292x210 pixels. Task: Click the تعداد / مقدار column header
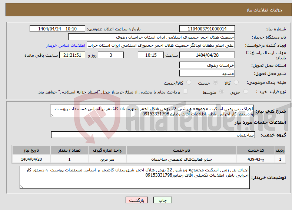pyautogui.click(x=69, y=150)
